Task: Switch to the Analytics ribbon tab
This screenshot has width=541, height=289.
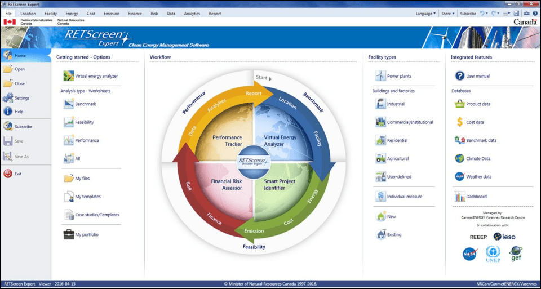Action: (192, 14)
